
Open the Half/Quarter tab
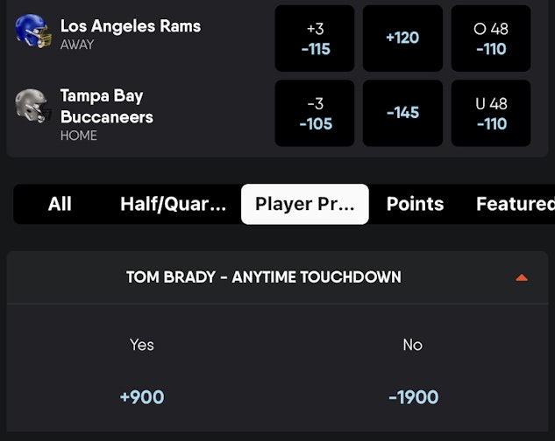[x=173, y=204]
